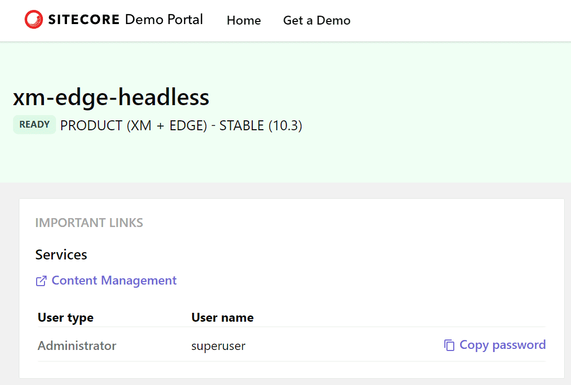Image resolution: width=571 pixels, height=385 pixels.
Task: Click the User name column header
Action: click(x=222, y=318)
